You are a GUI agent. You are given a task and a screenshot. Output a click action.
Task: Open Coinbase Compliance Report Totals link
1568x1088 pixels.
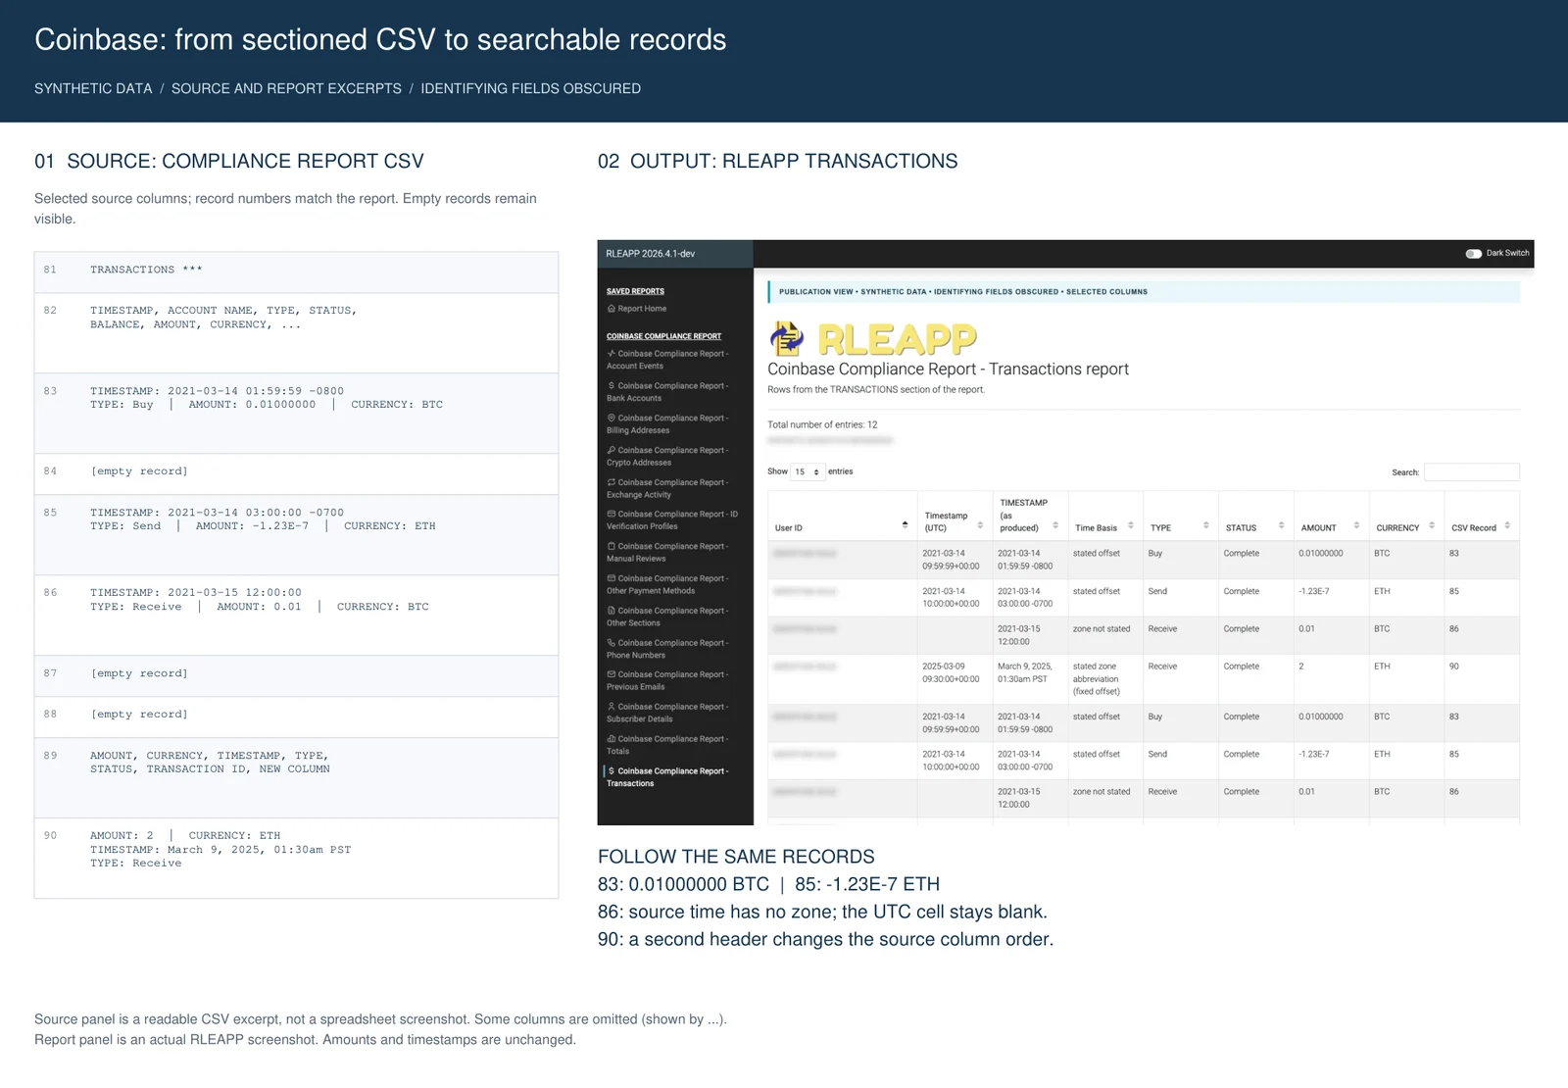[x=666, y=745]
